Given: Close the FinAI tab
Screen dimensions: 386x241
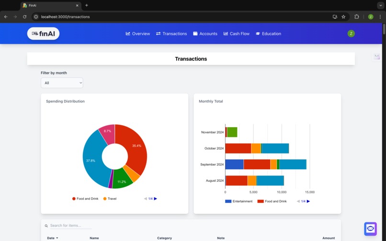Looking at the screenshot, I should click(77, 5).
